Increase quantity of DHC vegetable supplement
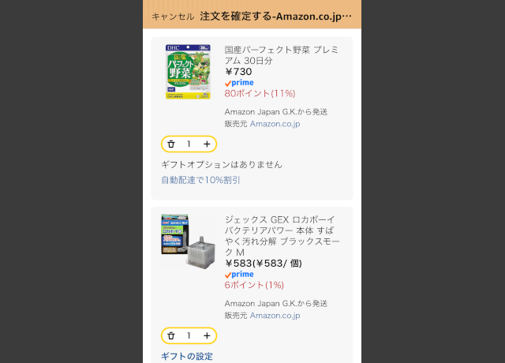 coord(207,144)
